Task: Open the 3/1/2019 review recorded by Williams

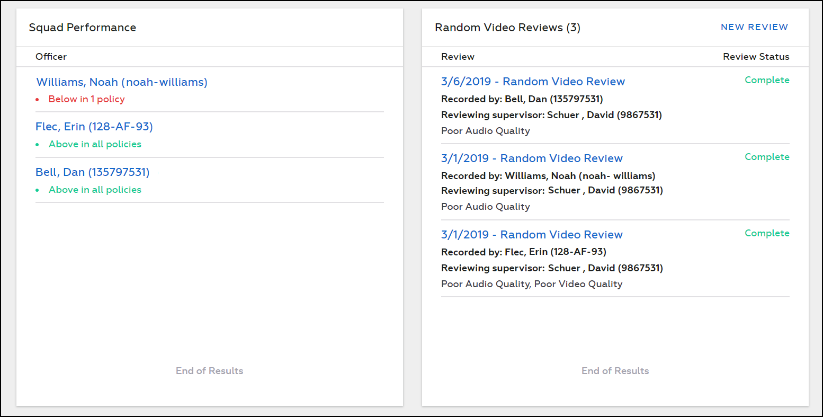Action: click(x=532, y=158)
